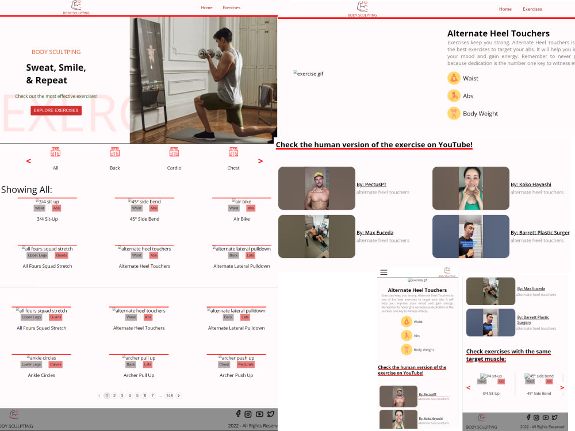Click the small Abs icon in the mobile view
Screen dimensions: 575x431
point(407,336)
